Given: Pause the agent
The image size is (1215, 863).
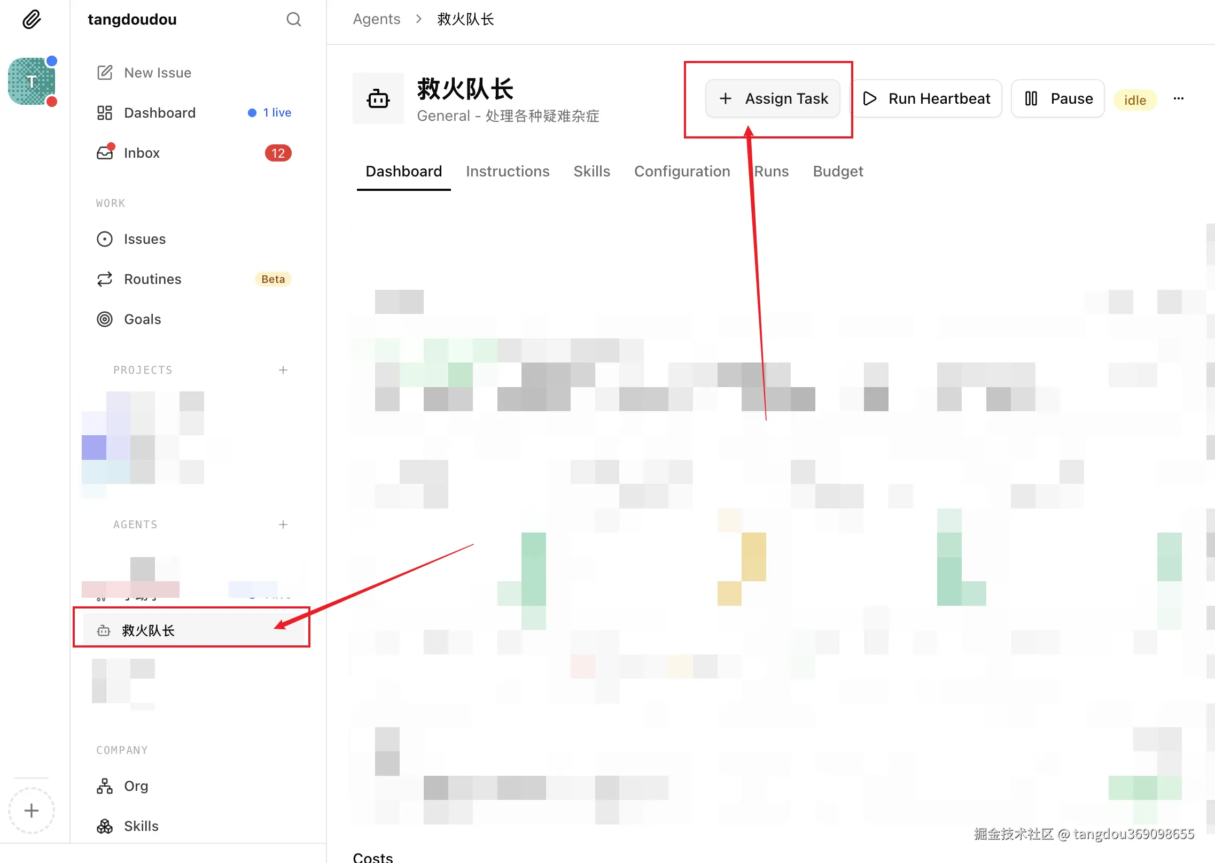Looking at the screenshot, I should point(1057,99).
